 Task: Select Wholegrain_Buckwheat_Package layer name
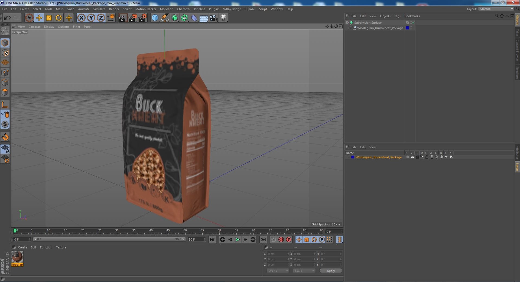click(x=378, y=157)
